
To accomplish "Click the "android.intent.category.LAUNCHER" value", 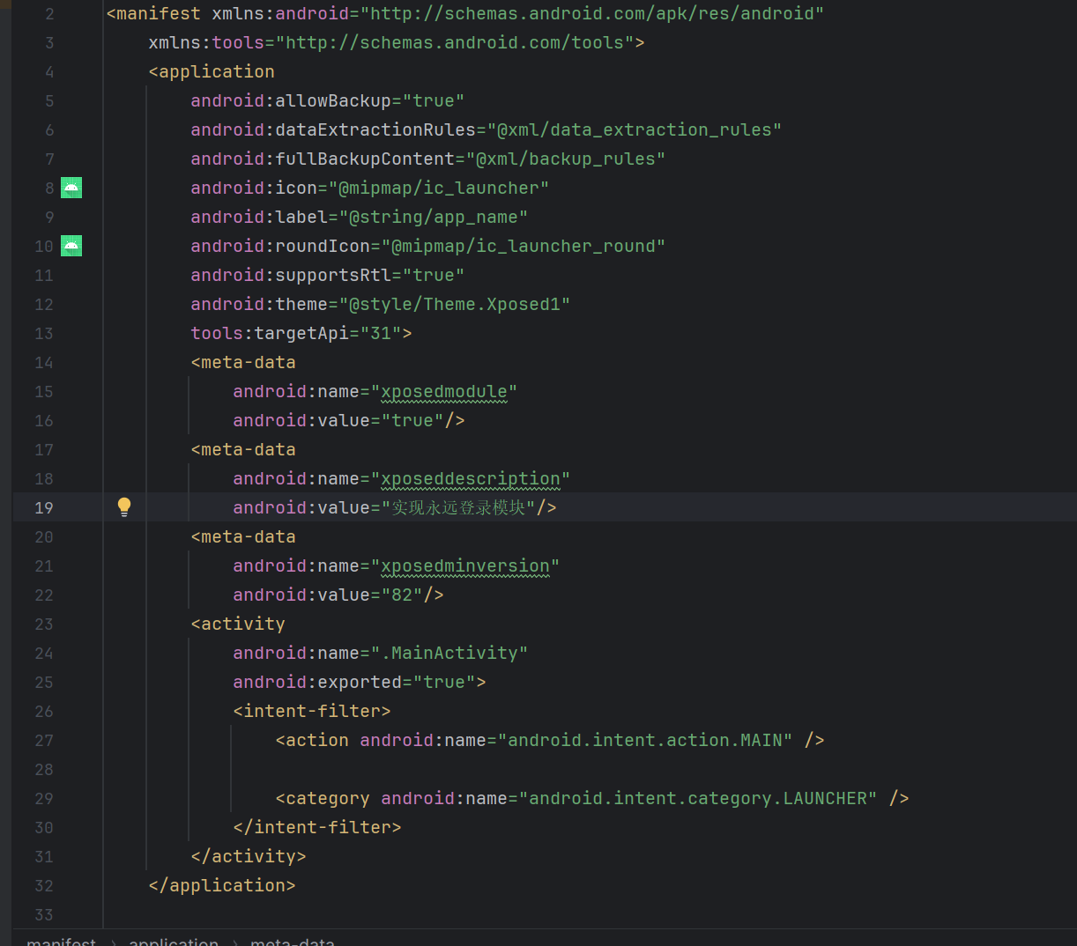I will [698, 799].
